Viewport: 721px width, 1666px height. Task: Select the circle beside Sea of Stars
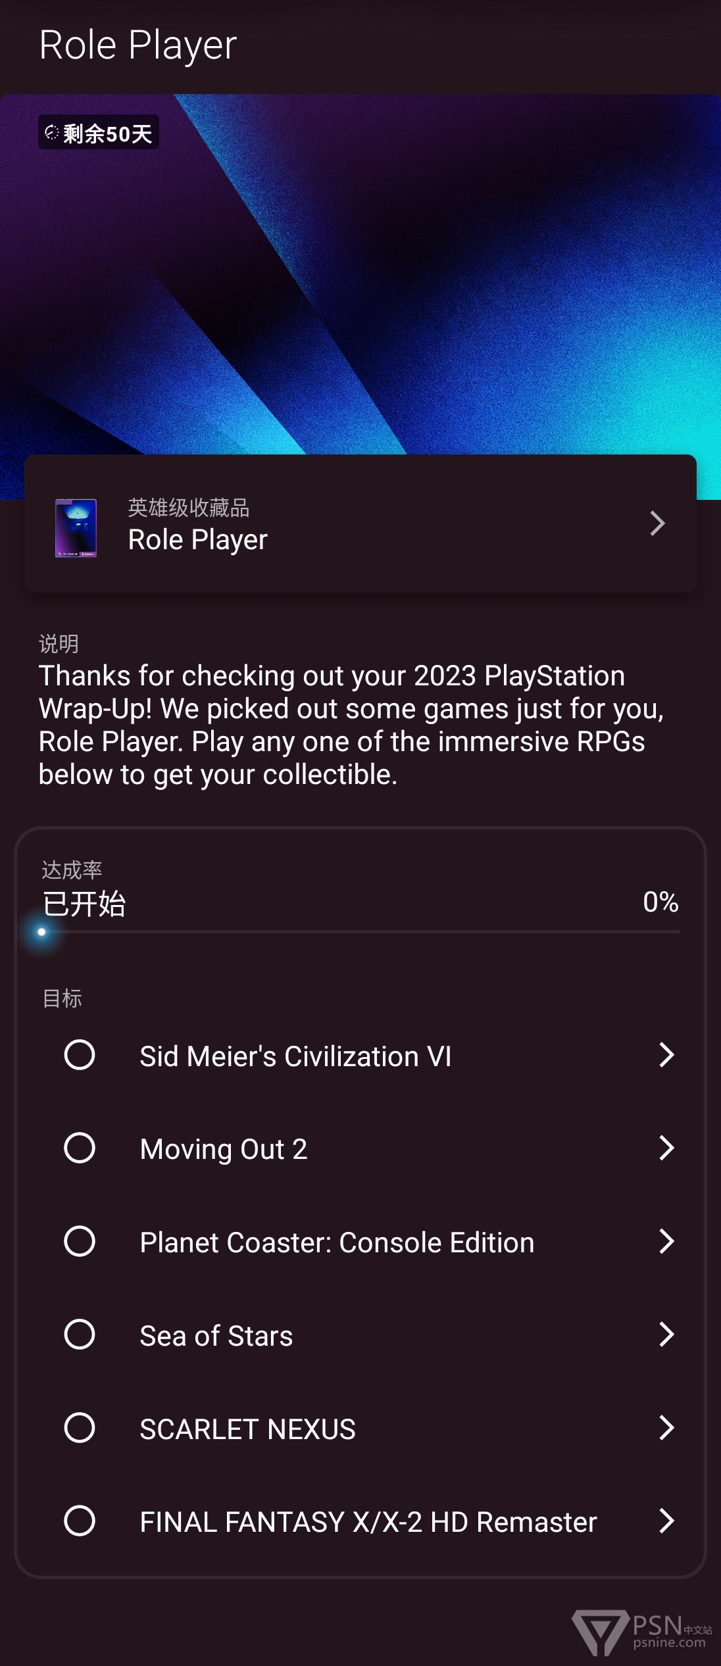click(80, 1335)
